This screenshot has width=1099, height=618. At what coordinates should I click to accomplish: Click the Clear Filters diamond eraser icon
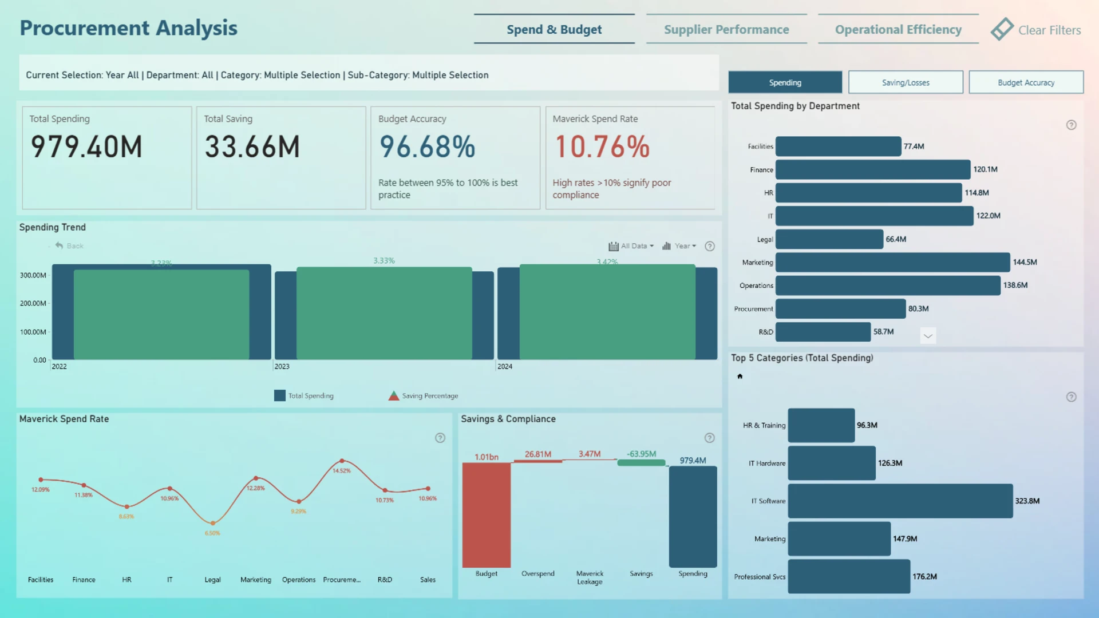[x=1002, y=29]
